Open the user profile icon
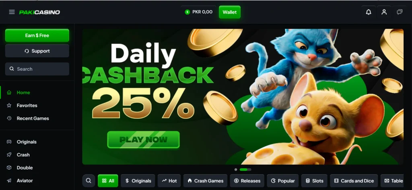Image resolution: width=412 pixels, height=190 pixels. (x=384, y=12)
